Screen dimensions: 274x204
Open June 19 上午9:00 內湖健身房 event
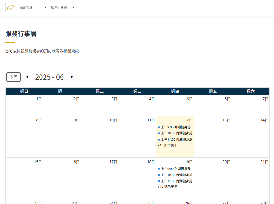[x=175, y=169]
